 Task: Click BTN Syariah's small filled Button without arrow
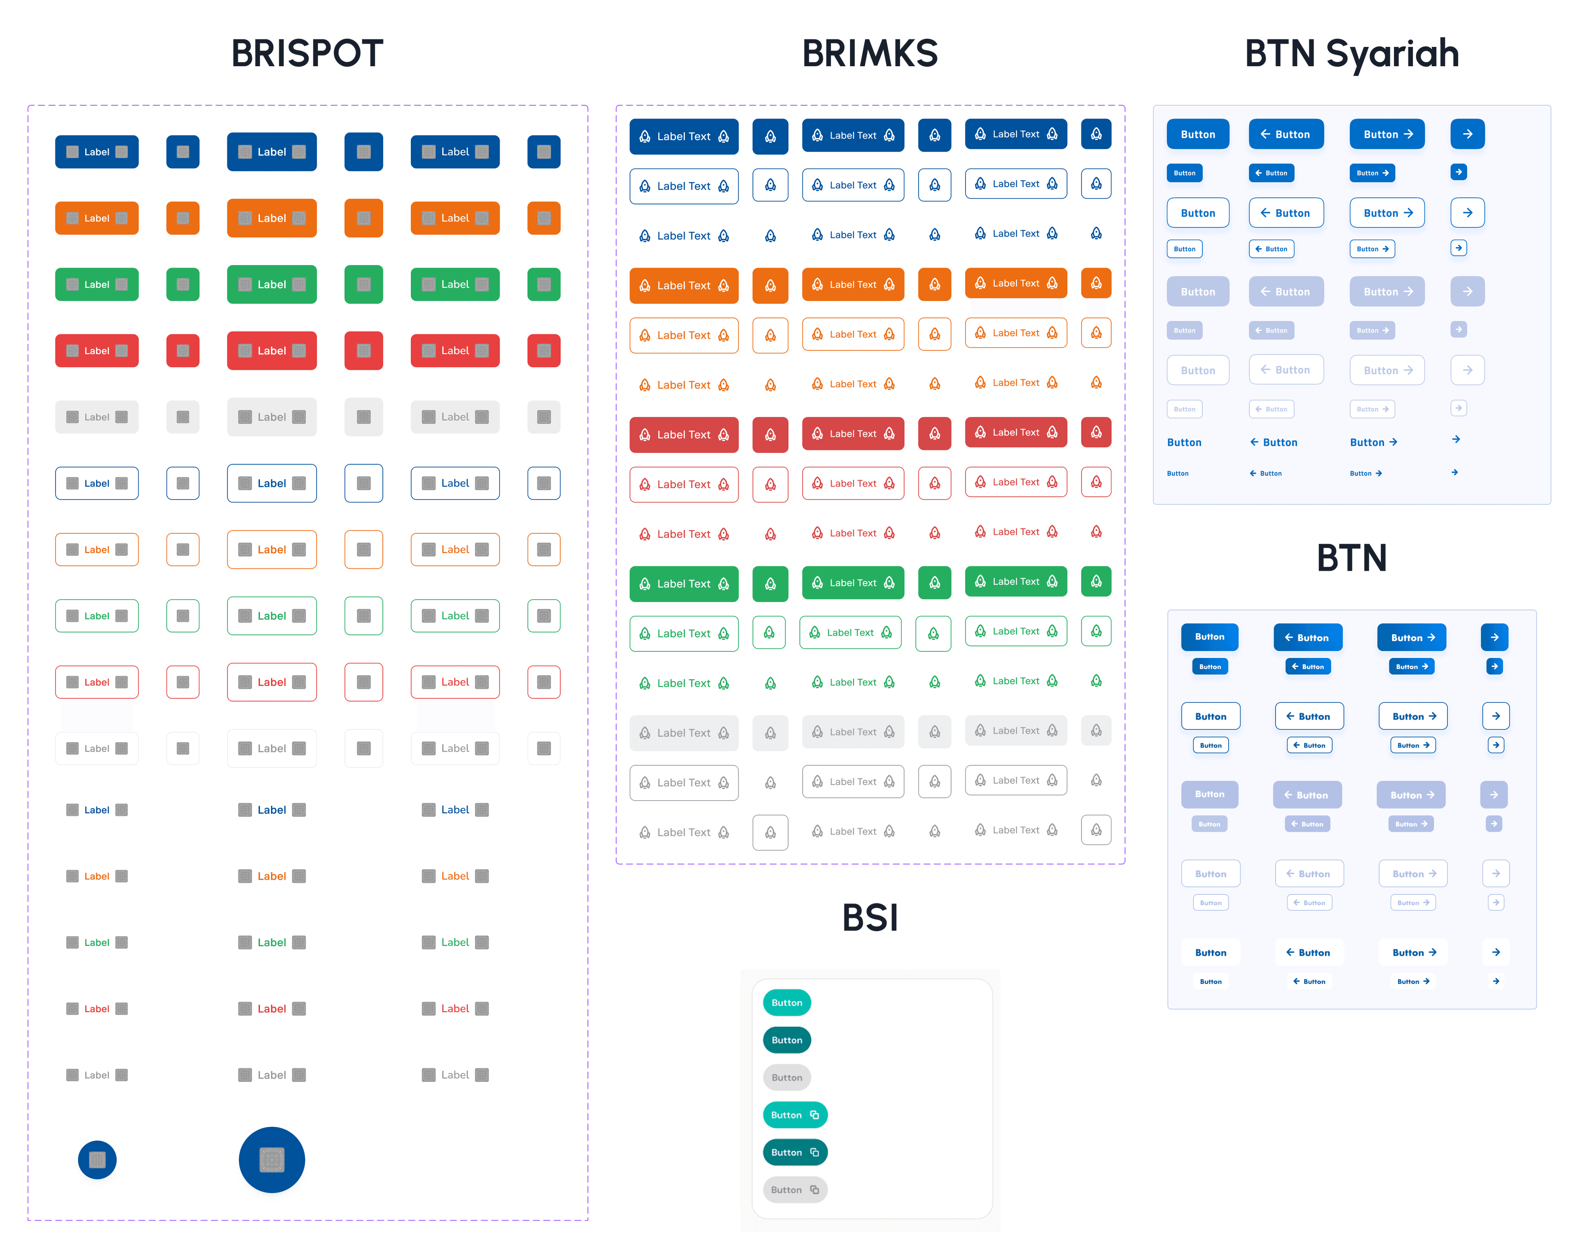(x=1184, y=173)
